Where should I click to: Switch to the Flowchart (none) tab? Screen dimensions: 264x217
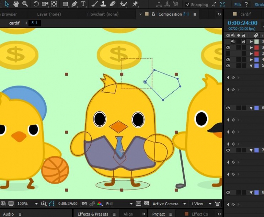103,14
